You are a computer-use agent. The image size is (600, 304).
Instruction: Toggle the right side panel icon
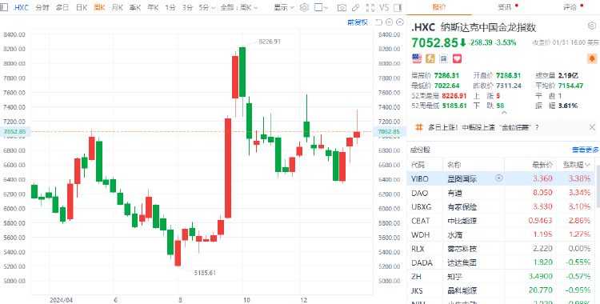[398, 7]
